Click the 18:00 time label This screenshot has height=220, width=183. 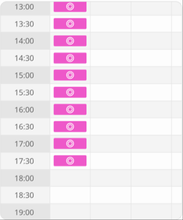[24, 178]
